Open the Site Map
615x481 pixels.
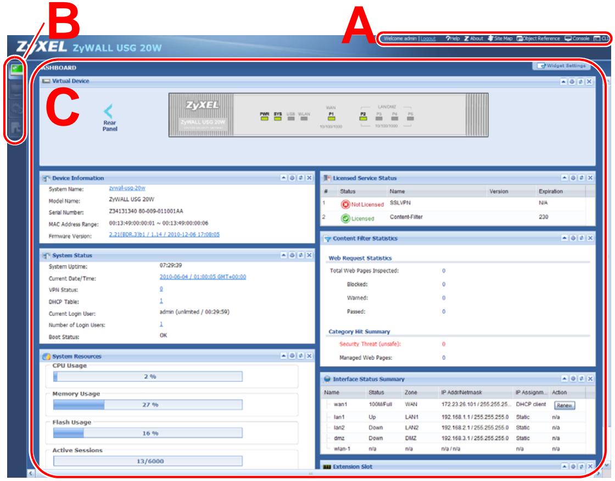pos(500,38)
